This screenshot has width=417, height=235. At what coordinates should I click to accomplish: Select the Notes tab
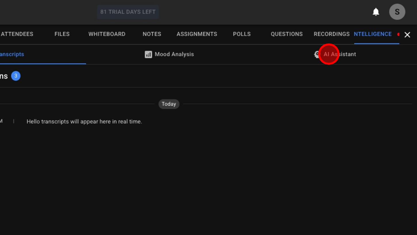point(152,34)
